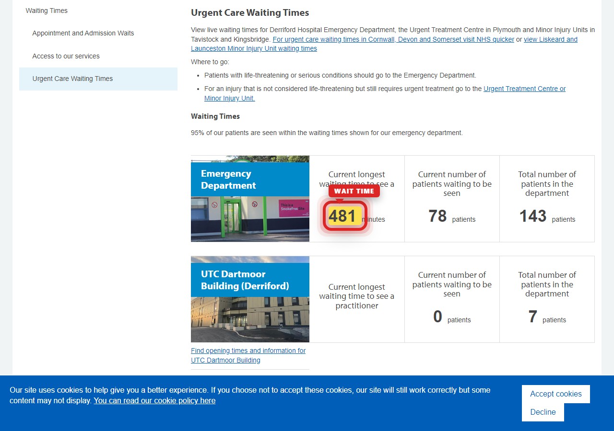Select the 78 patients waiting value
The width and height of the screenshot is (614, 431).
pos(437,216)
